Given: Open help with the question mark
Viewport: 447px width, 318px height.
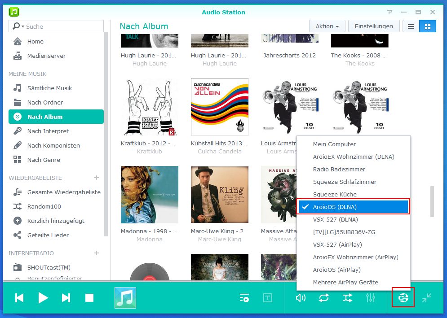Looking at the screenshot, I should tap(389, 12).
